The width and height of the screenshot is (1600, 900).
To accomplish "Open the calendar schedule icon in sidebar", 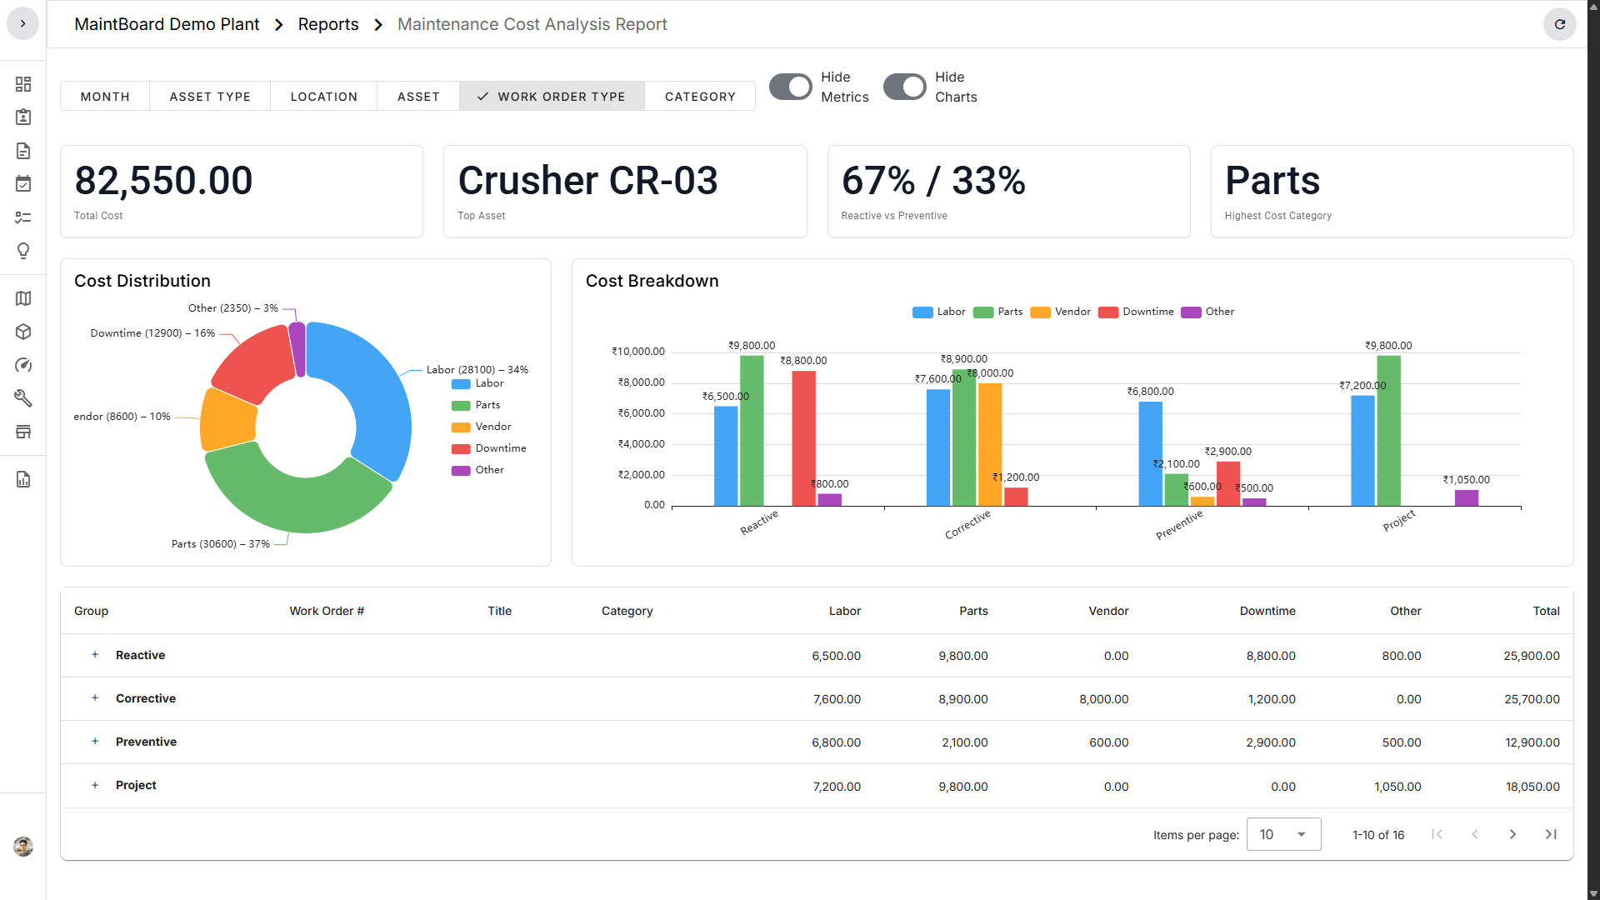I will (x=23, y=184).
